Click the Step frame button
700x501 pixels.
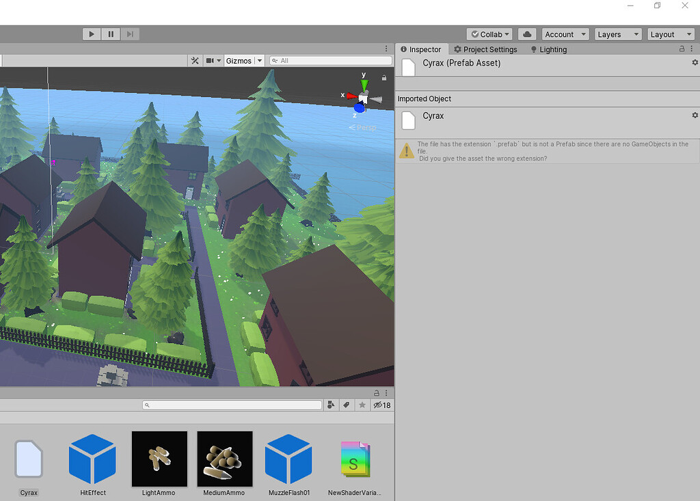[x=129, y=33]
